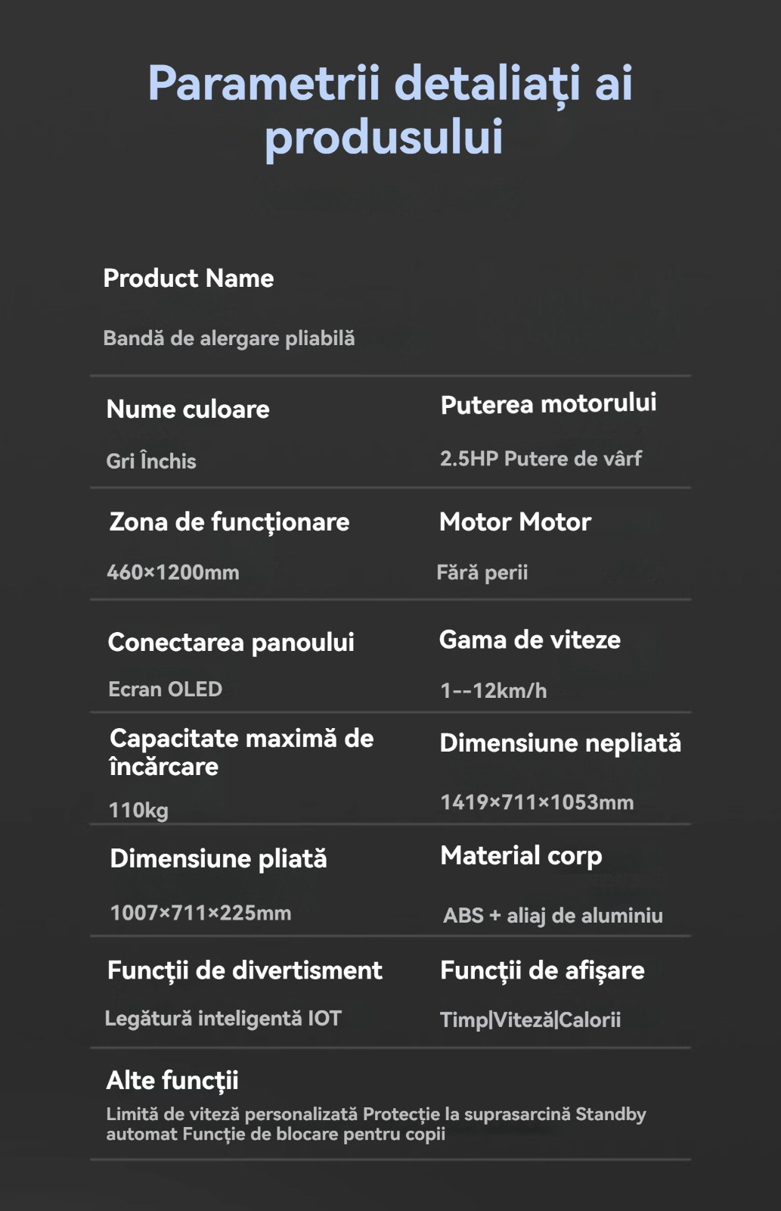Click the "Puterea motorului" label
Viewport: 781px width, 1211px height.
[x=548, y=404]
